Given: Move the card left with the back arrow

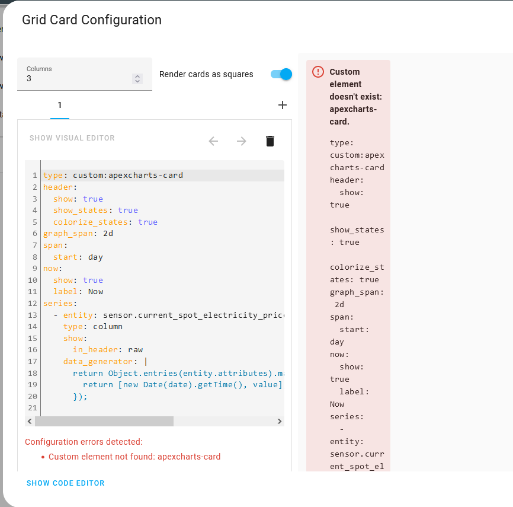Looking at the screenshot, I should pos(213,141).
